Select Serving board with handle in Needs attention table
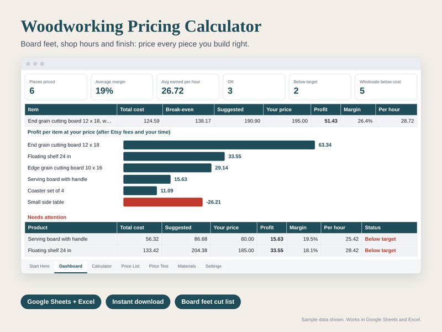This screenshot has height=332, width=442. coord(71,239)
